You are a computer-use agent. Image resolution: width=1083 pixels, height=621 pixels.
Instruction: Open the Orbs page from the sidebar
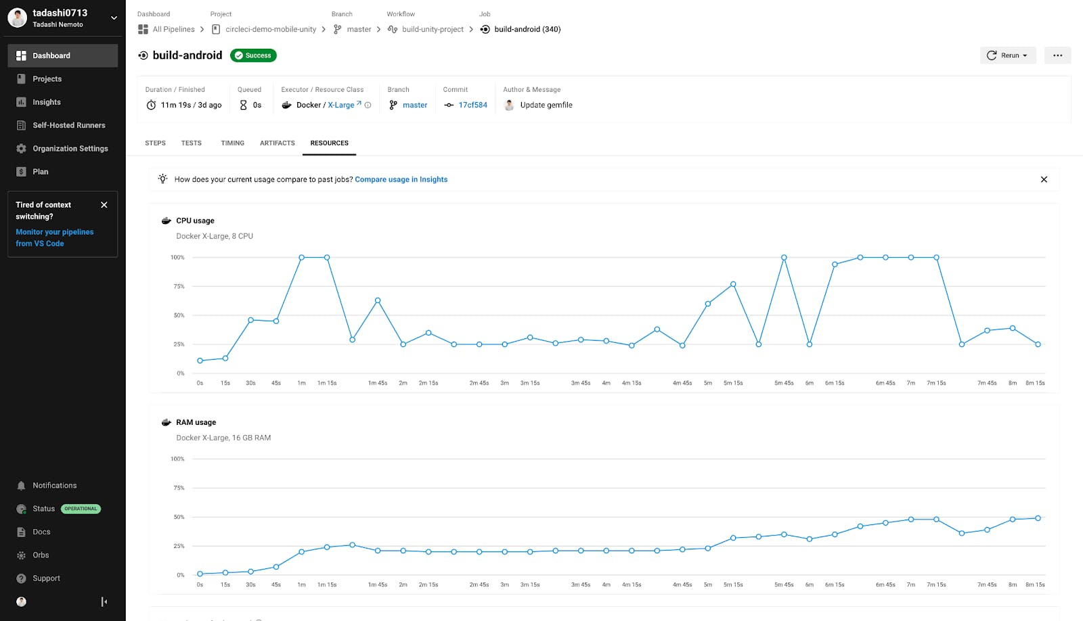[x=41, y=555]
